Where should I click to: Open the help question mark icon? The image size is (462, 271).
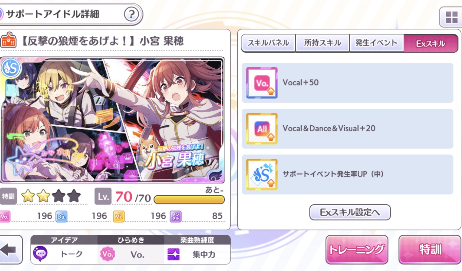click(131, 14)
